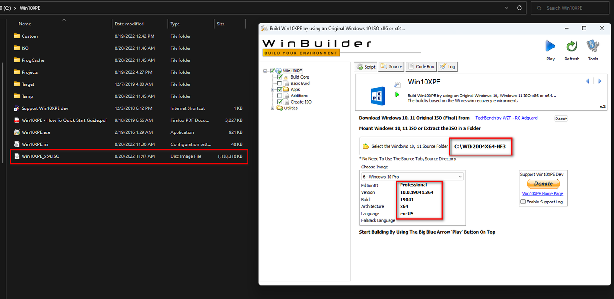Click the wrench edit-script icon beside Win10XPE title
614x299 pixels.
(397, 84)
